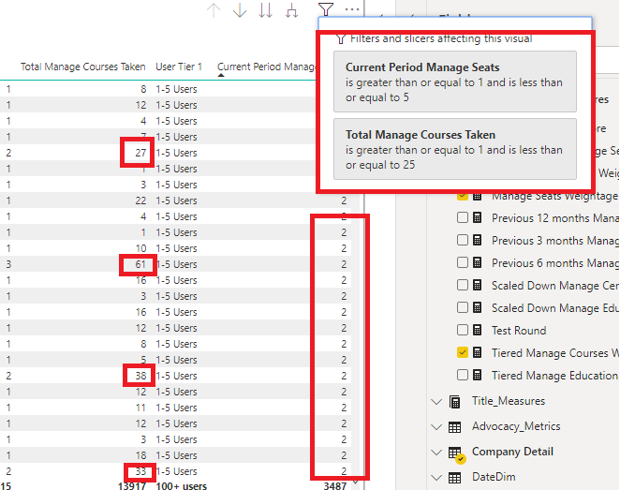The height and width of the screenshot is (490, 620).
Task: Click the drill down arrow icon
Action: tap(240, 10)
